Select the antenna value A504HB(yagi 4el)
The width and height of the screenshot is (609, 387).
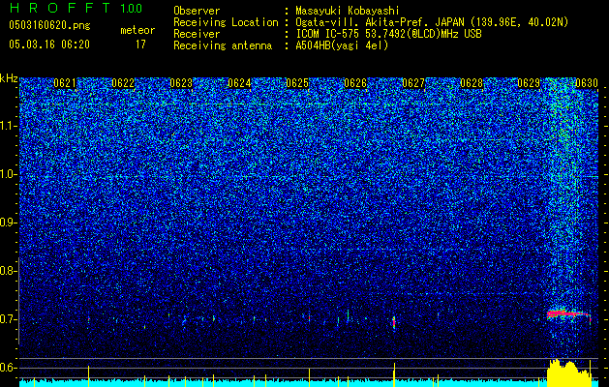click(342, 45)
